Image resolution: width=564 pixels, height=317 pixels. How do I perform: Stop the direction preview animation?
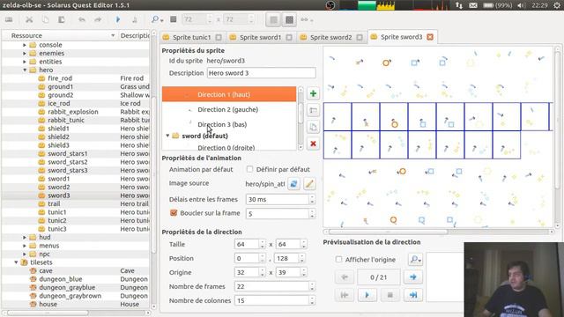click(x=390, y=295)
